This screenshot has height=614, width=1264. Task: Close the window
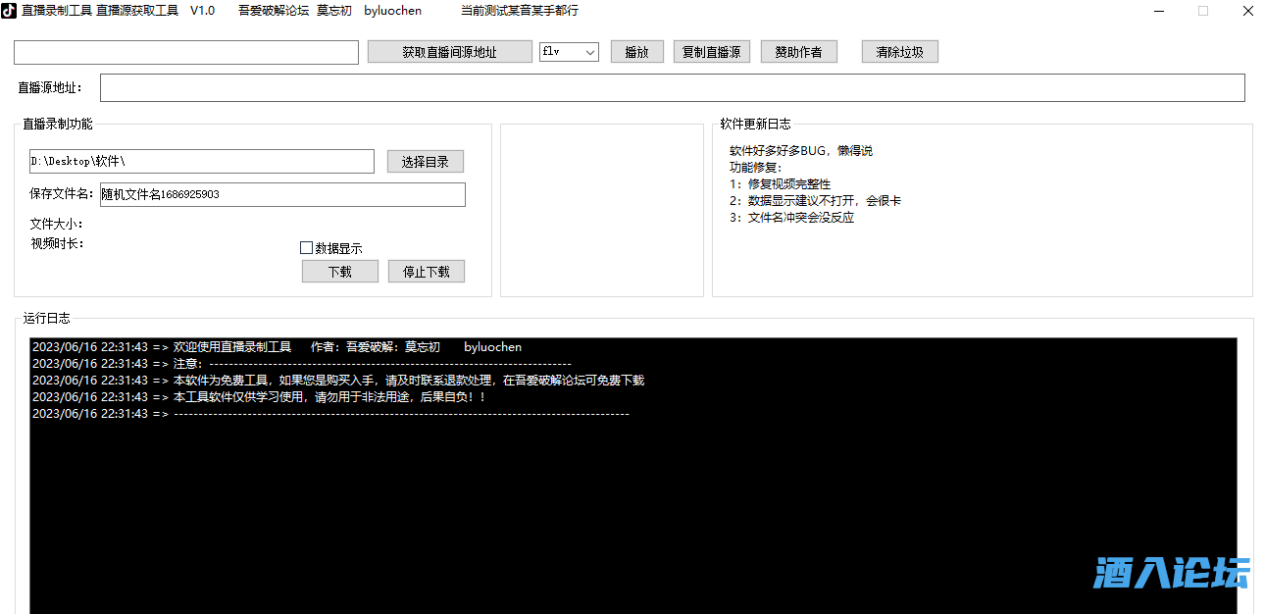click(x=1247, y=11)
